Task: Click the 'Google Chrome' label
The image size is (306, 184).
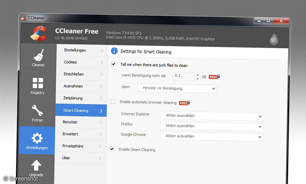Action: [x=133, y=134]
